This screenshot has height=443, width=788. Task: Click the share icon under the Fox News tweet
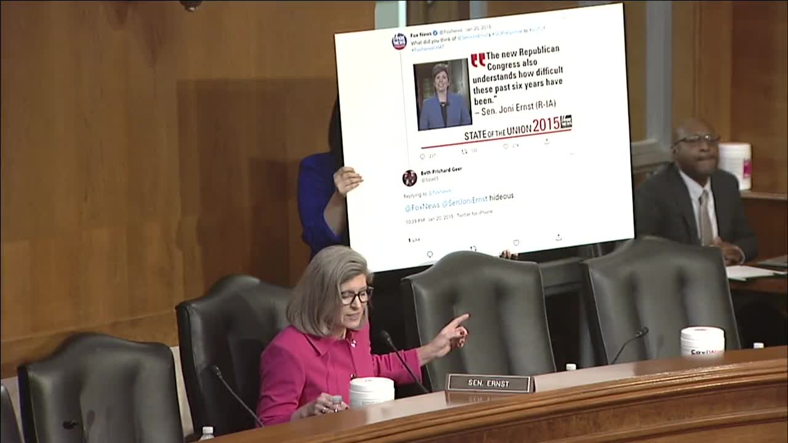tap(547, 142)
